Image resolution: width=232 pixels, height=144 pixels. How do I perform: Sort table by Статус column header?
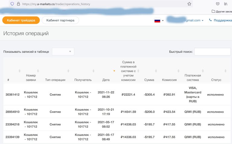click(216, 80)
